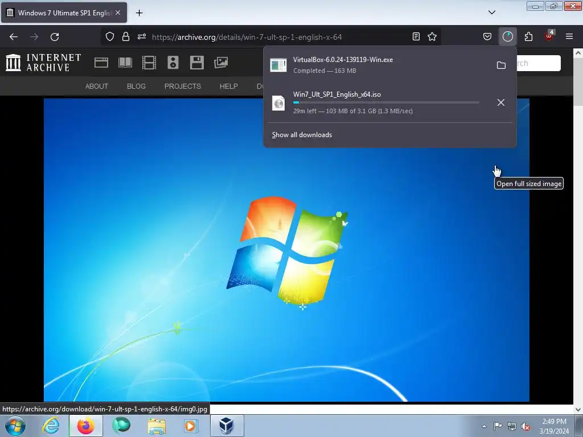
Task: Launch Internet Explorer from the taskbar
Action: (51, 426)
